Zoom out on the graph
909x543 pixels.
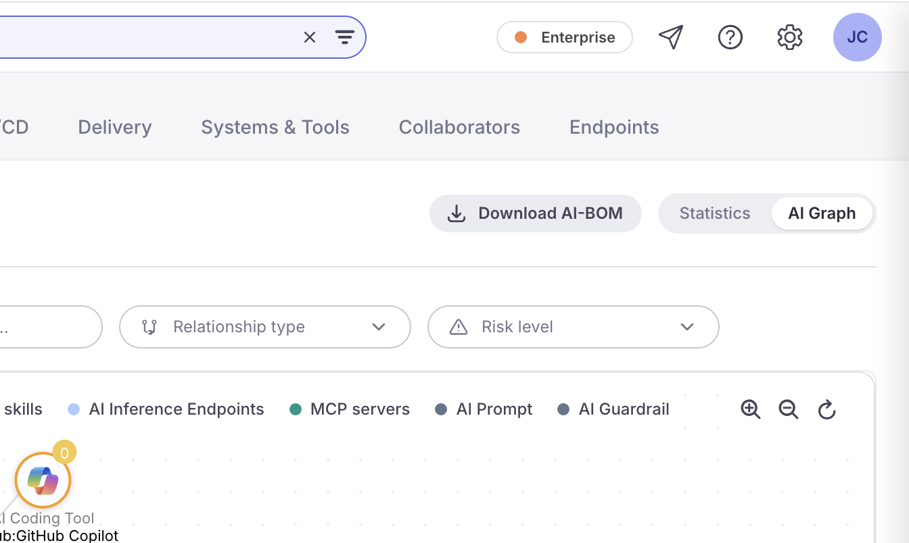click(789, 409)
